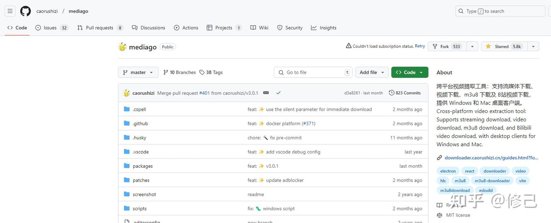Screen dimensions: 551x223
Task: Click the mediago repository avatar icon
Action: tap(122, 47)
